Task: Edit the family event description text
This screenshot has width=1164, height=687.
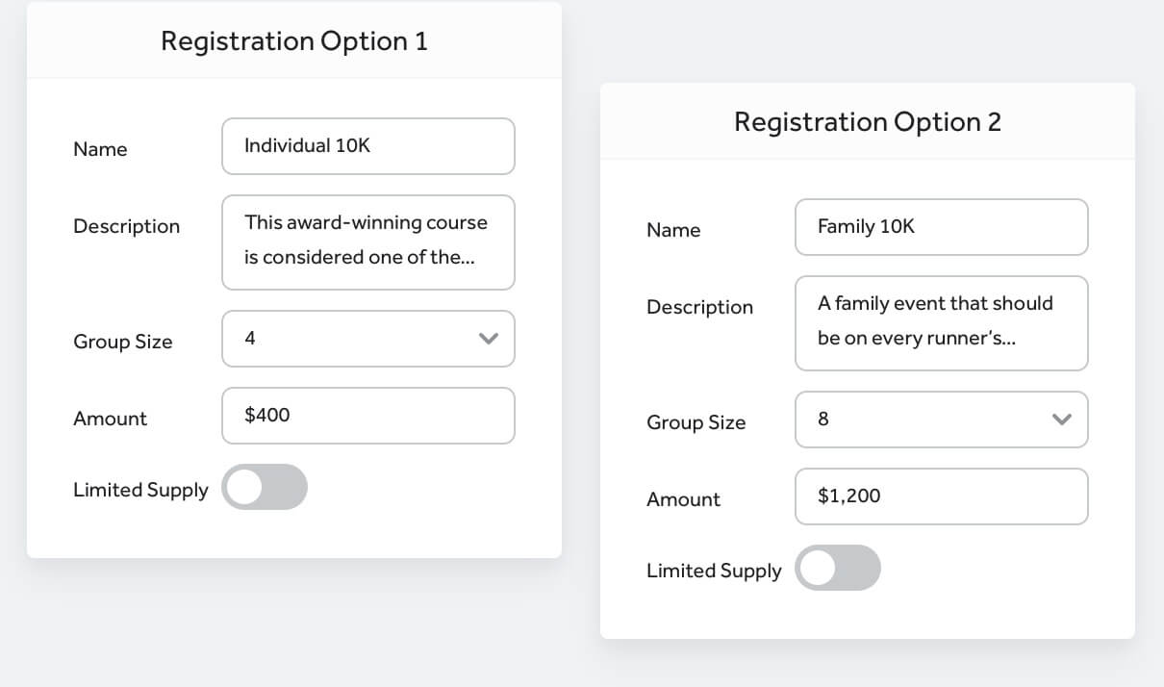Action: (941, 322)
